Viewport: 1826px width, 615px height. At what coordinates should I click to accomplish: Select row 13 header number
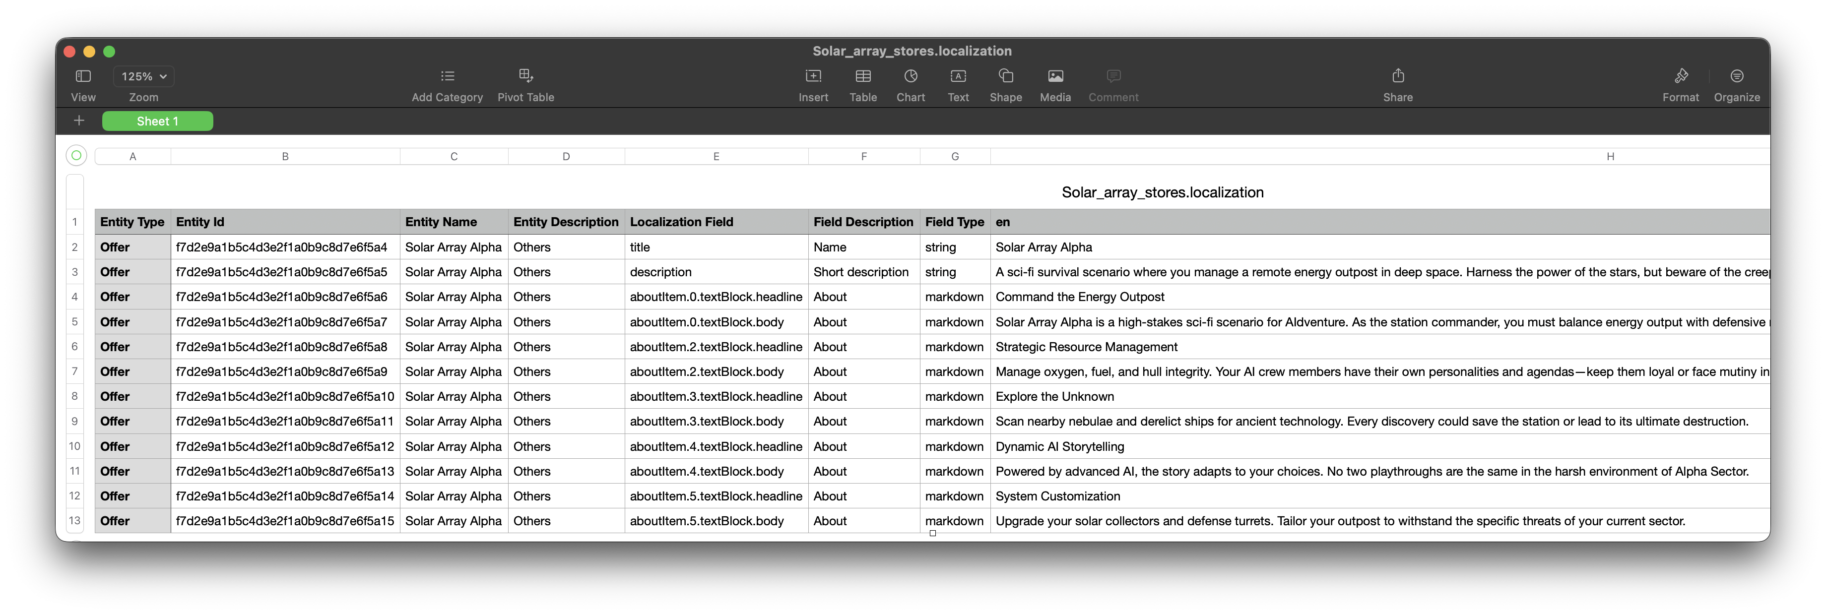coord(74,521)
